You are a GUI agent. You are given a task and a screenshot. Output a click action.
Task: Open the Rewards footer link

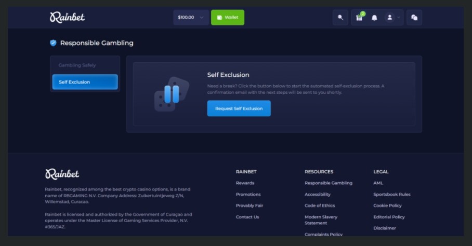pos(245,183)
